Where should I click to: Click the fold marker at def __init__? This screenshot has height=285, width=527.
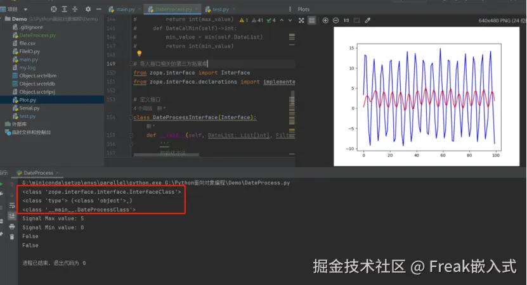[131, 135]
